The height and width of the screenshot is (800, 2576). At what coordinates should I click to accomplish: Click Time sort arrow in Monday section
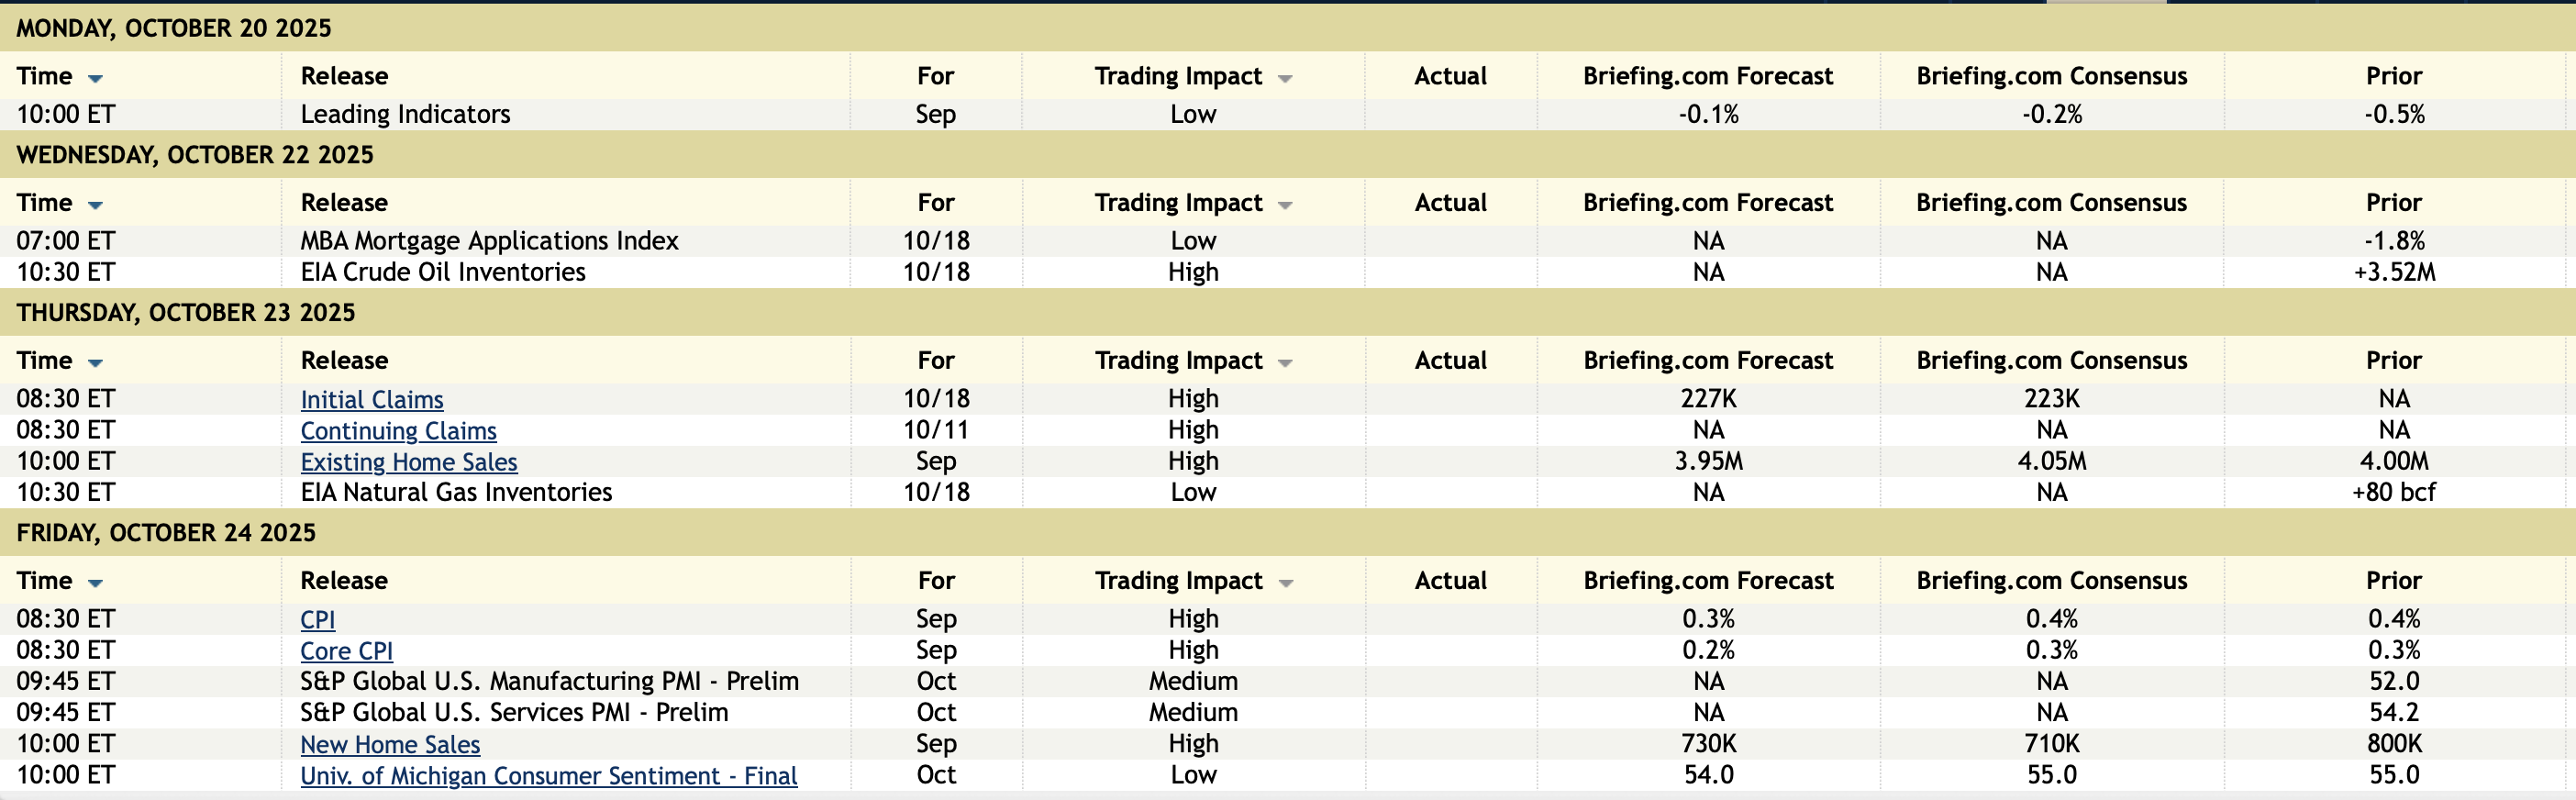[95, 78]
